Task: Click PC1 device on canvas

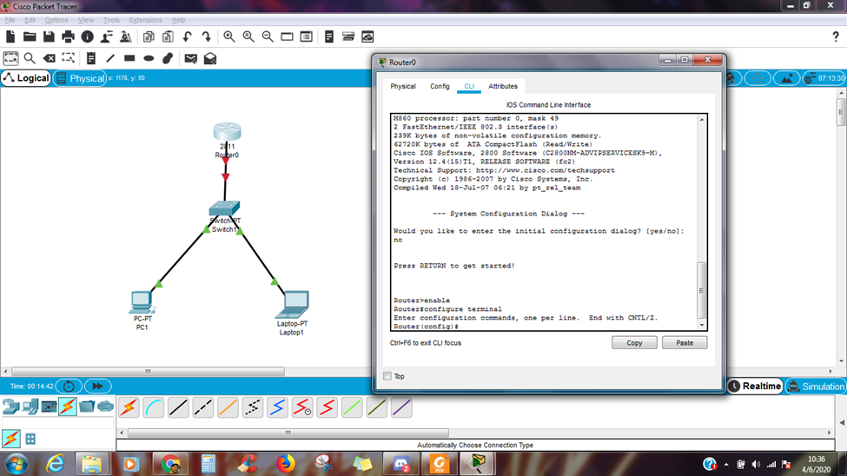Action: click(142, 302)
